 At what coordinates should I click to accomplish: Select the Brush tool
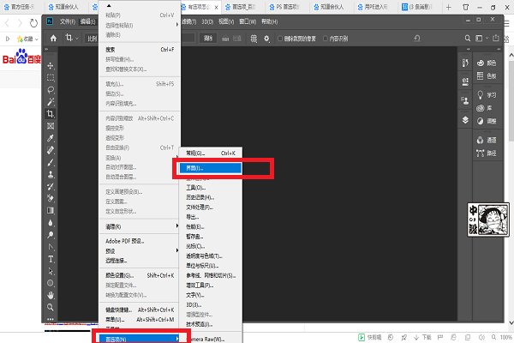[x=51, y=162]
